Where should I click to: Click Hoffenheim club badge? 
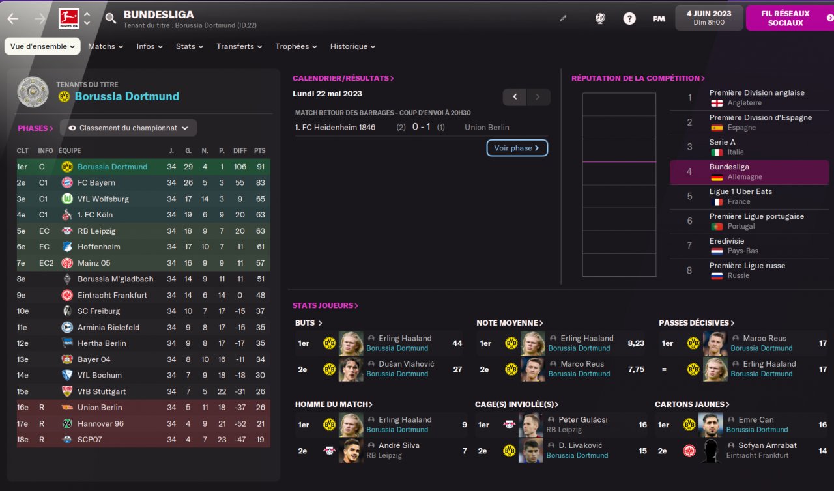coord(66,247)
